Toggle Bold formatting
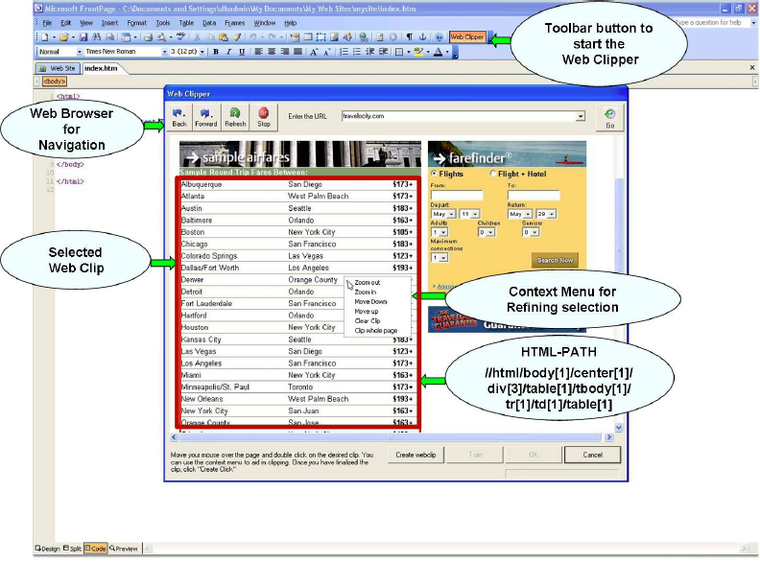Viewport: 760px width, 586px height. [x=216, y=52]
